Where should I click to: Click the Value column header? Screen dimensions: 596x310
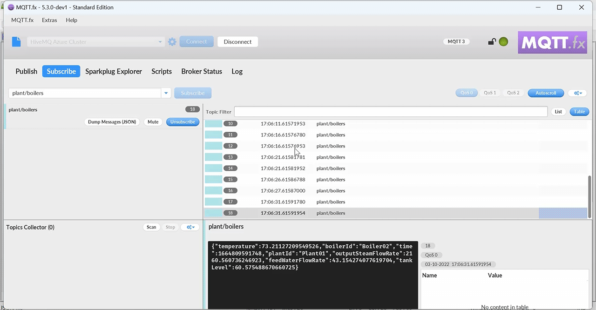point(494,276)
